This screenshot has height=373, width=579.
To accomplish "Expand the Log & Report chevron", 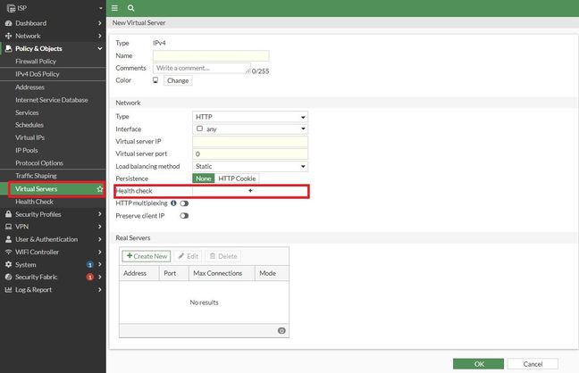I will (100, 290).
